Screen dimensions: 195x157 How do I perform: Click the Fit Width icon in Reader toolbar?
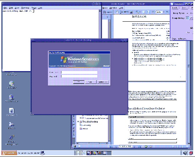coord(148,12)
